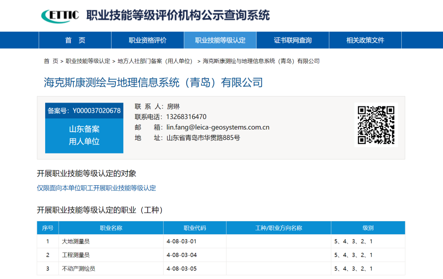The image size is (443, 279).
Task: Click the CETTIC logo
Action: pyautogui.click(x=60, y=16)
